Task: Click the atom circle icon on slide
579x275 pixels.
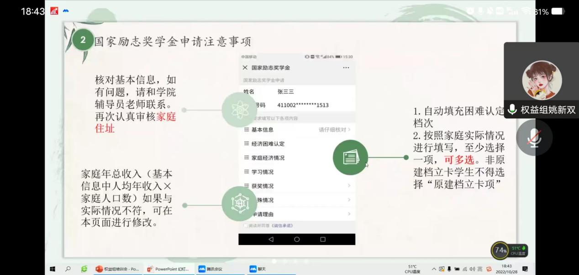Action: pyautogui.click(x=239, y=110)
